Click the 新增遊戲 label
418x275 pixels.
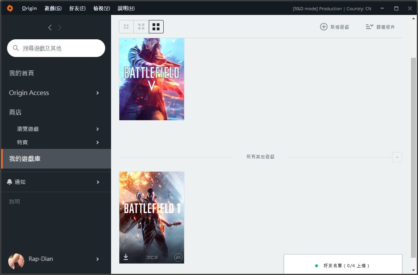340,27
